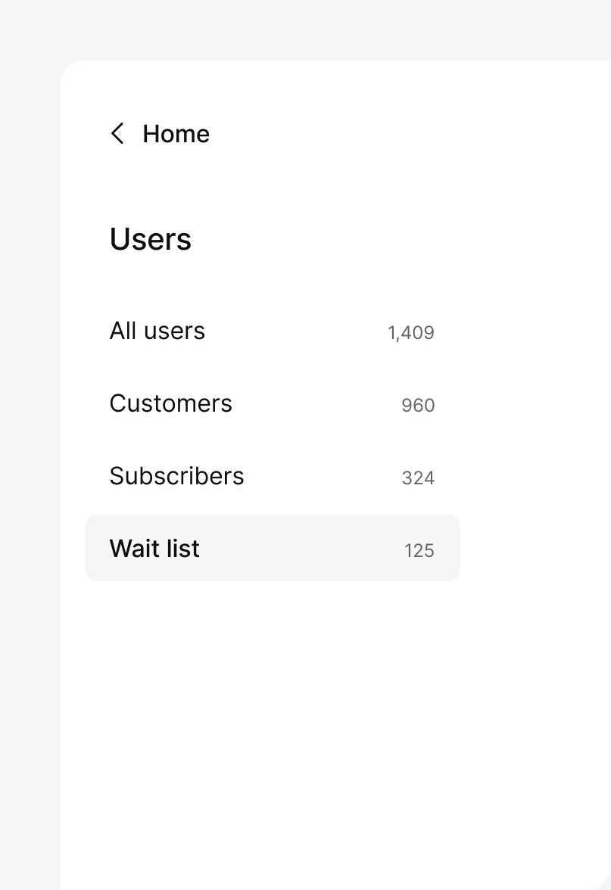This screenshot has width=611, height=890.
Task: Click the Users section heading
Action: (x=151, y=239)
